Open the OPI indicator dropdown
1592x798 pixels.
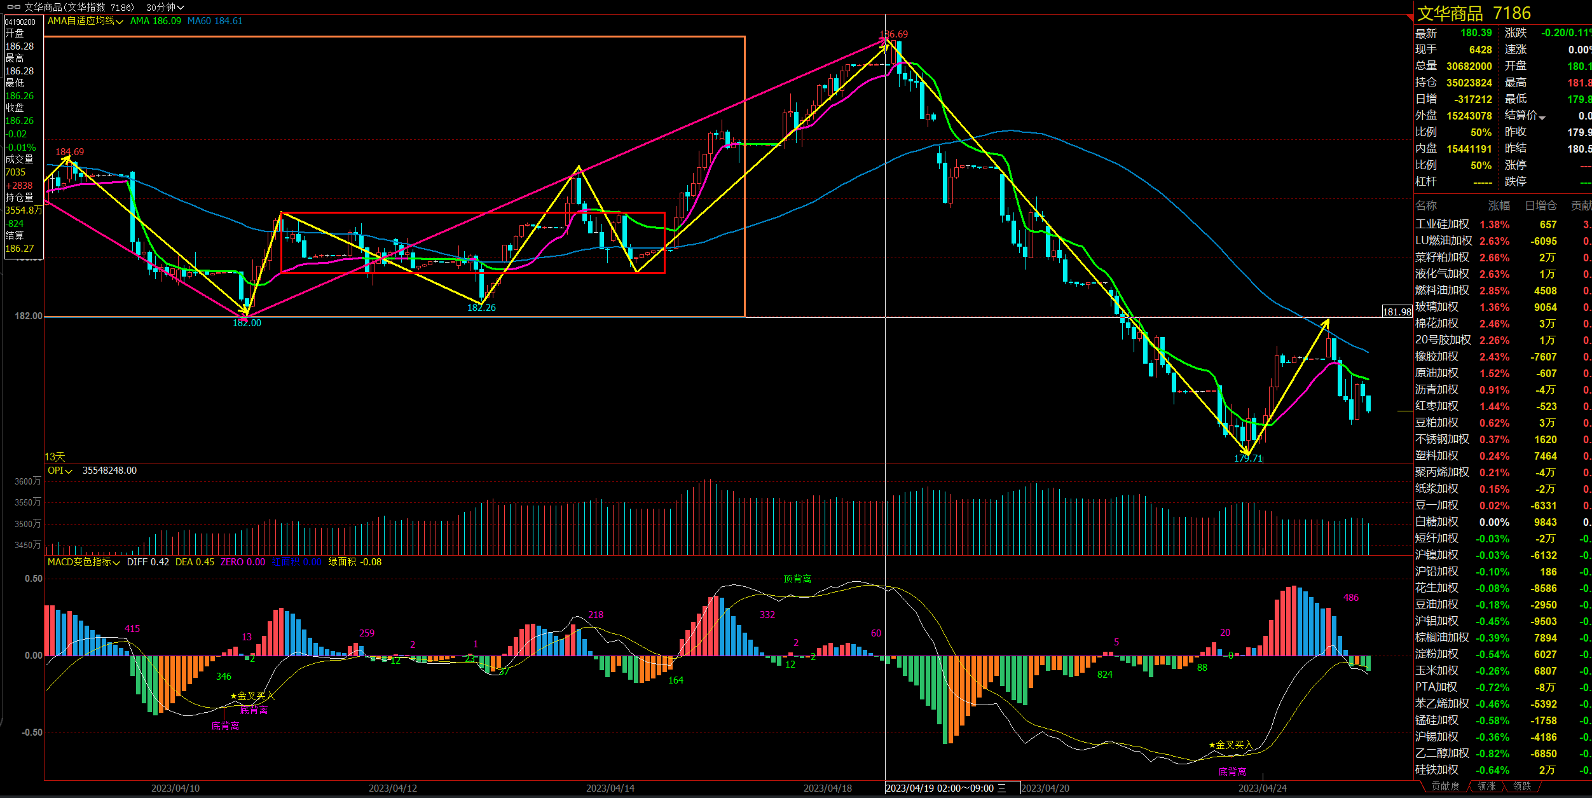[x=69, y=471]
